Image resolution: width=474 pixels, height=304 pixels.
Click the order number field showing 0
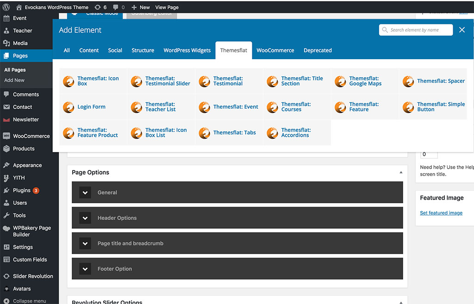point(429,154)
